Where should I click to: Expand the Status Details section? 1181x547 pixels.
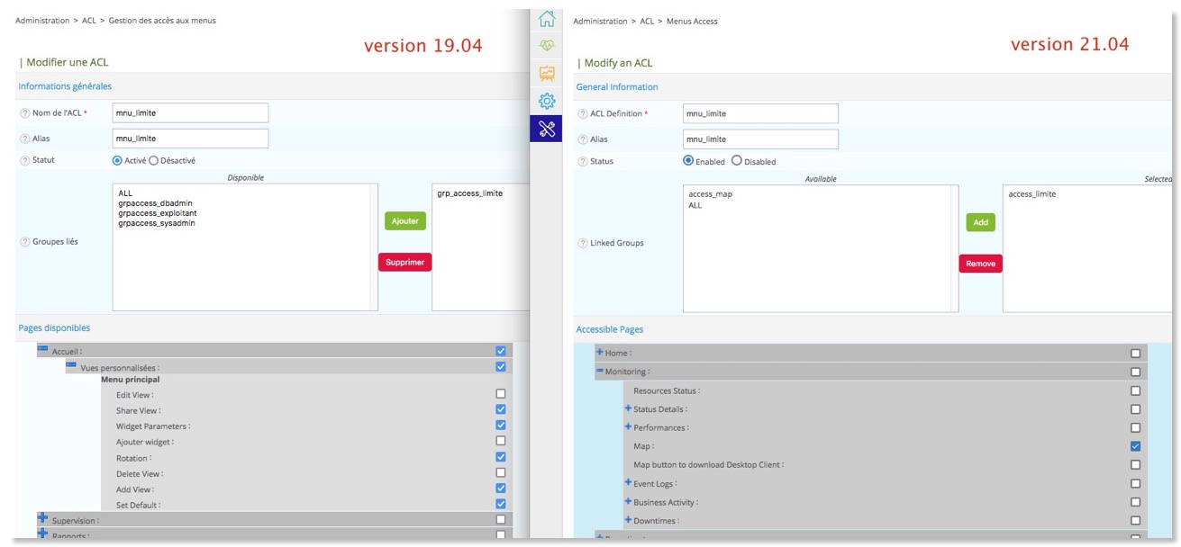[627, 408]
